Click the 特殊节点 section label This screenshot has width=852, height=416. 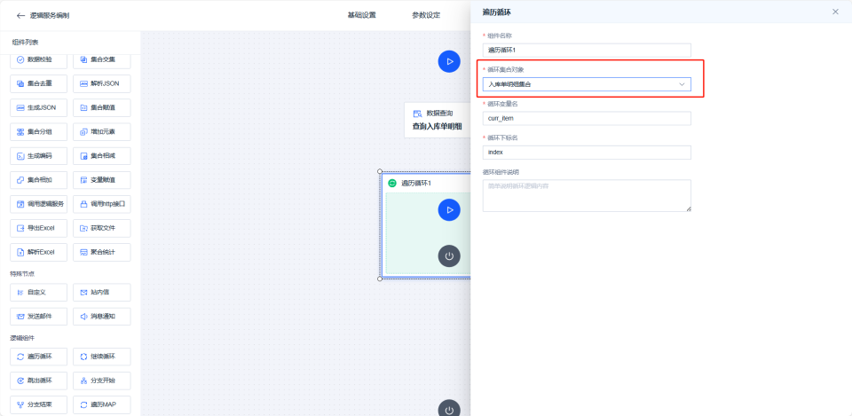(22, 274)
